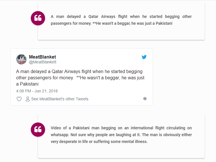This screenshot has height=162, width=216.
Task: Open the 4:08 PM - Jun 21, 2018 timestamp
Action: [37, 91]
